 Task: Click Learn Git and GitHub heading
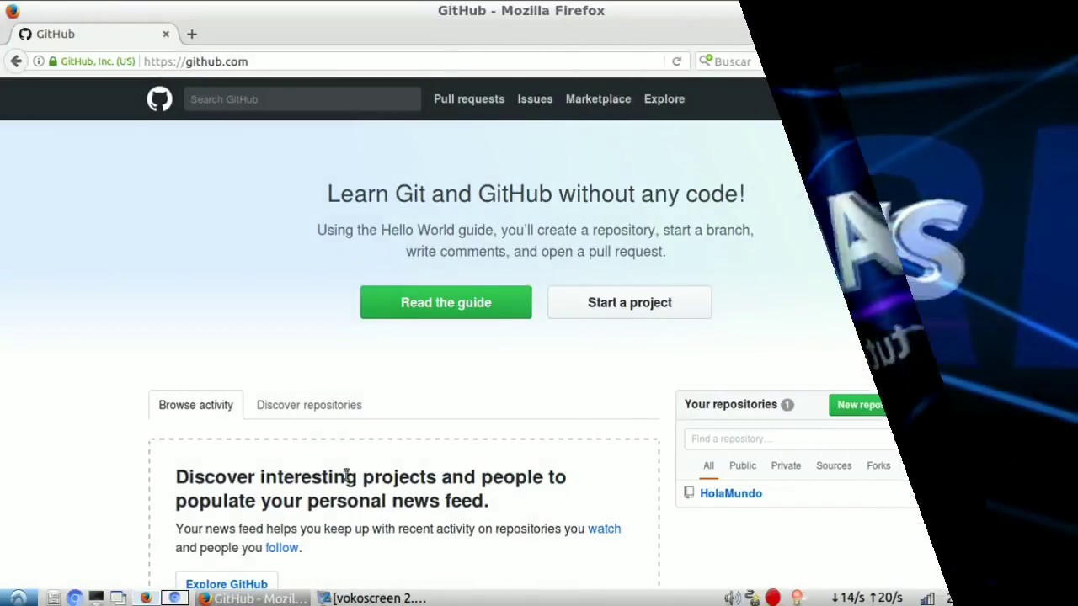[536, 194]
